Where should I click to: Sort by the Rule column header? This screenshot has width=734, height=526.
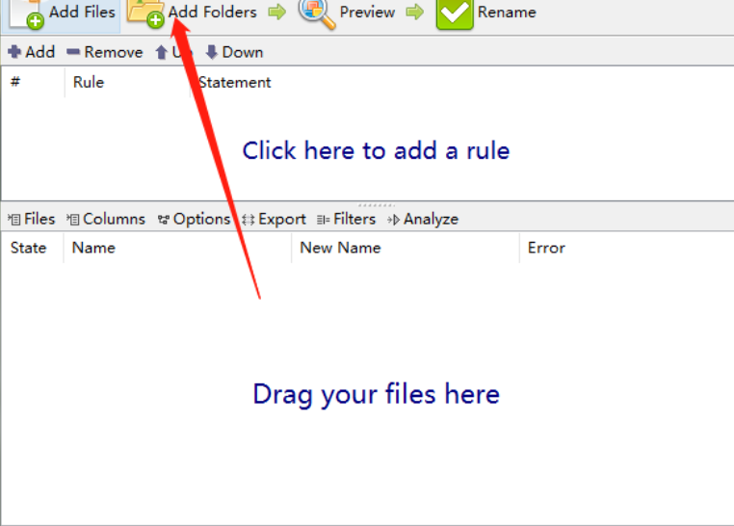click(89, 82)
